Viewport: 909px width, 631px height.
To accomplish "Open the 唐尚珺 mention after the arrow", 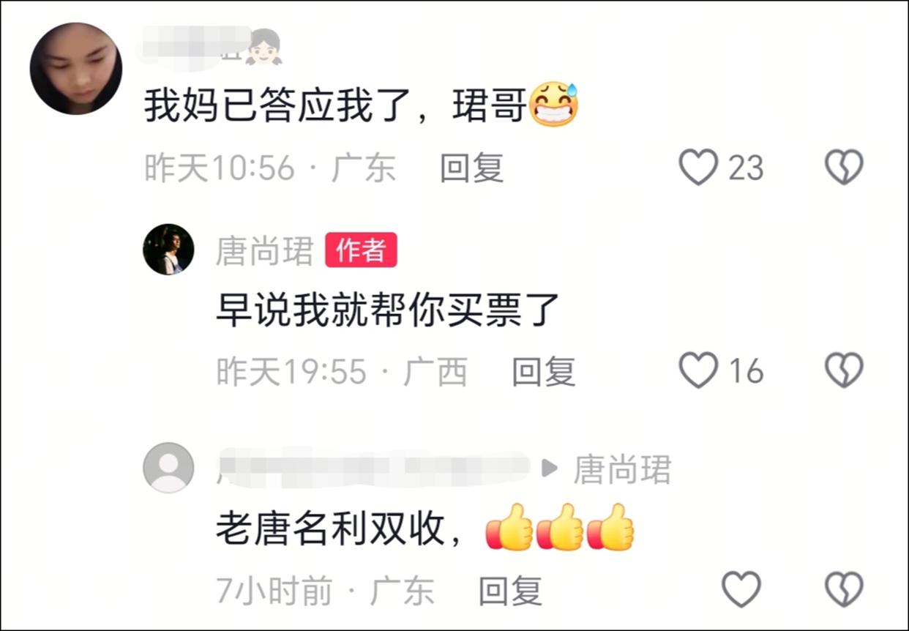I will pyautogui.click(x=622, y=469).
